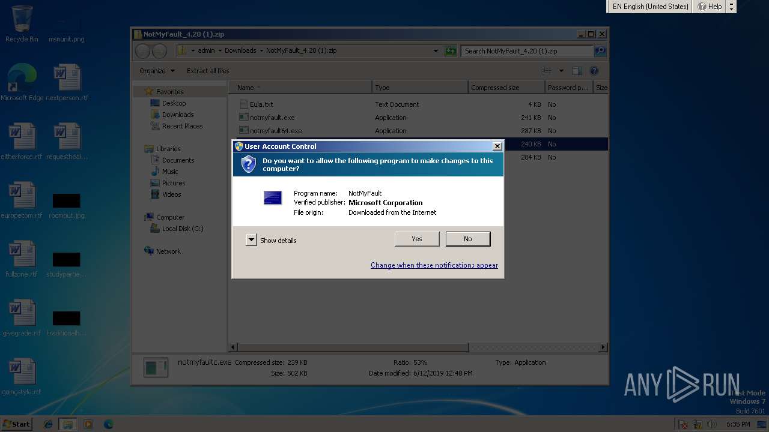Open the Organize dropdown menu
This screenshot has width=769, height=432.
tap(157, 71)
